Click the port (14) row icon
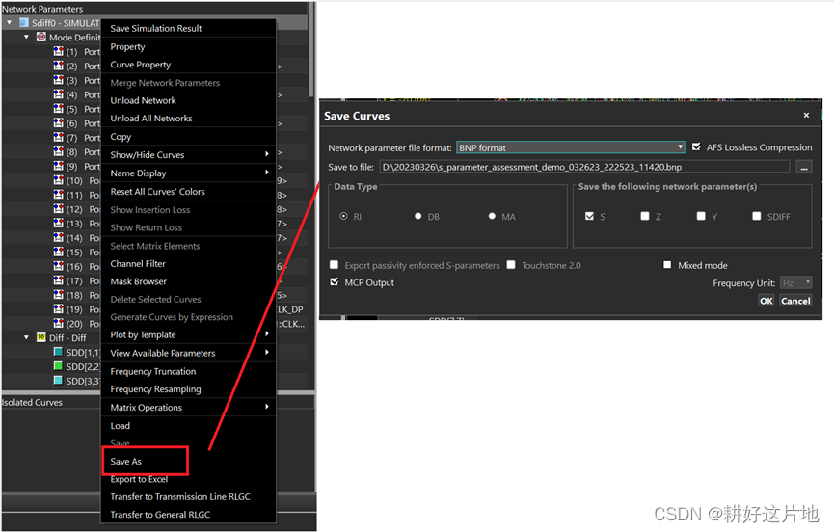Screen dimensions: 834x532 (x=59, y=237)
